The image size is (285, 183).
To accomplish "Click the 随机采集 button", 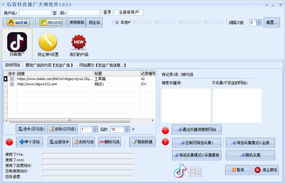I will (x=250, y=155).
